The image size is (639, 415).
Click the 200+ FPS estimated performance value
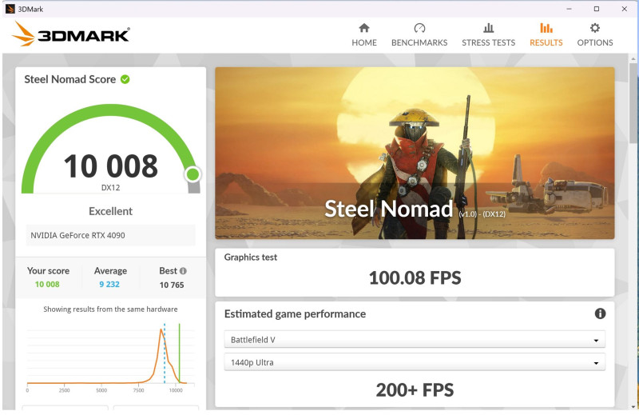415,389
